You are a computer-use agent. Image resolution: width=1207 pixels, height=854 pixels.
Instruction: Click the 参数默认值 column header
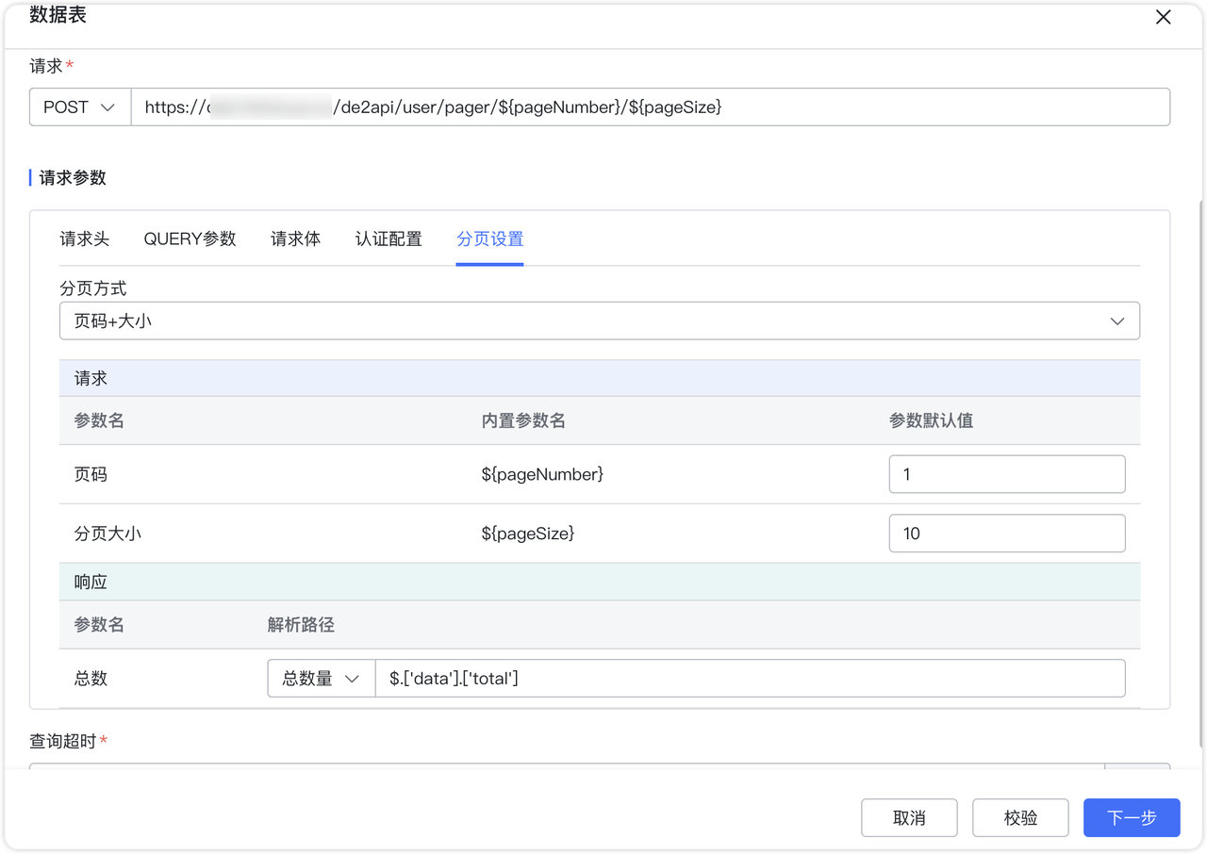pos(931,421)
